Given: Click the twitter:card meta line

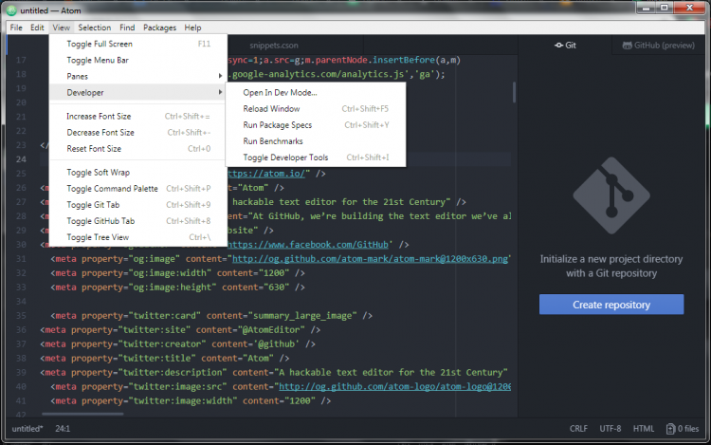Looking at the screenshot, I should coord(211,316).
